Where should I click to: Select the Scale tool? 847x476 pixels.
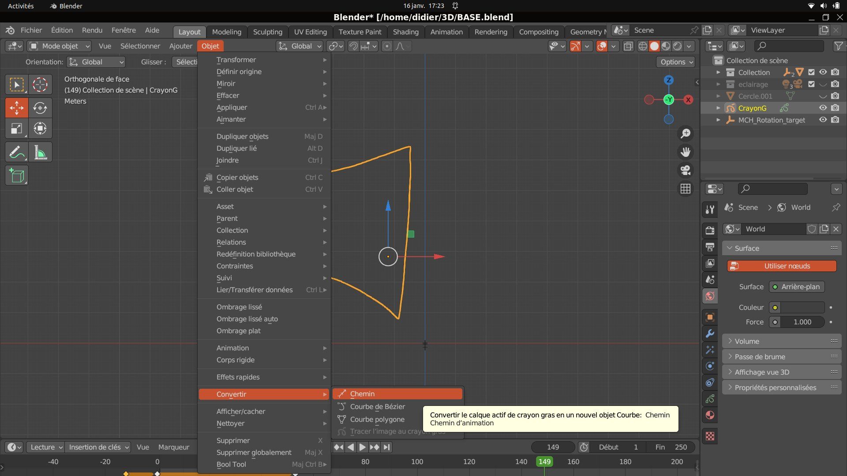16,129
